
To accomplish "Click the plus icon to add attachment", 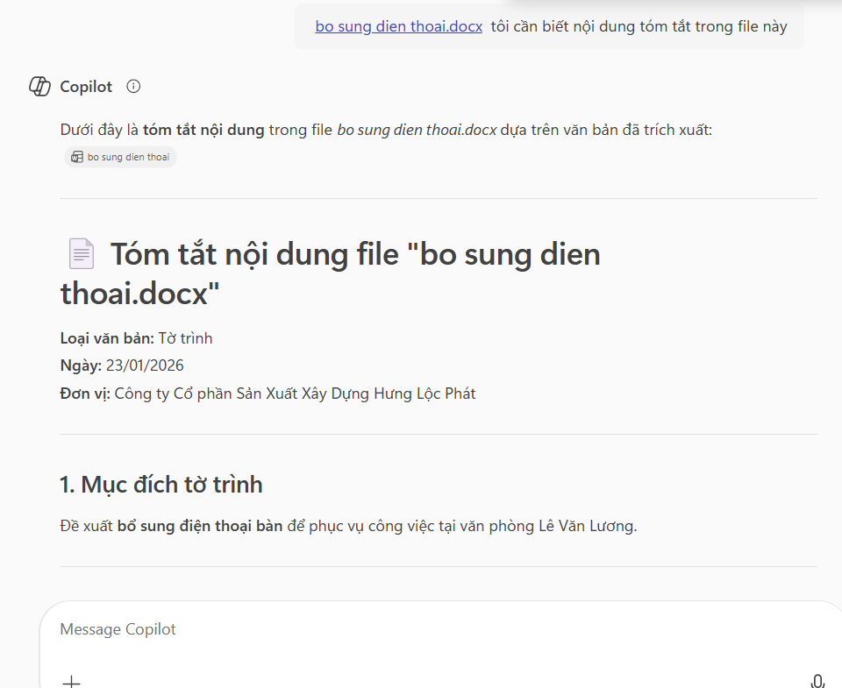I will [x=72, y=681].
